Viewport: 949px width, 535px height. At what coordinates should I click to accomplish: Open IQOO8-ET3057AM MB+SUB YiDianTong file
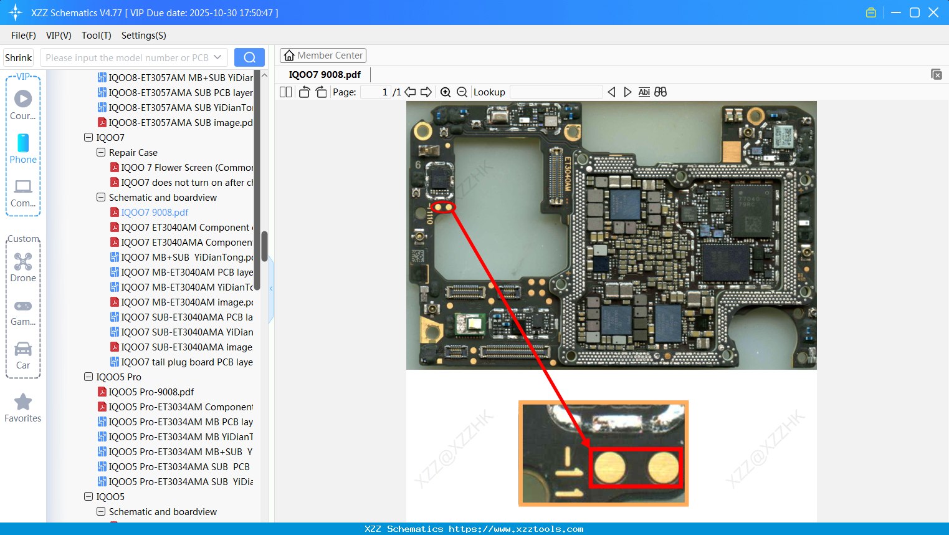(175, 77)
